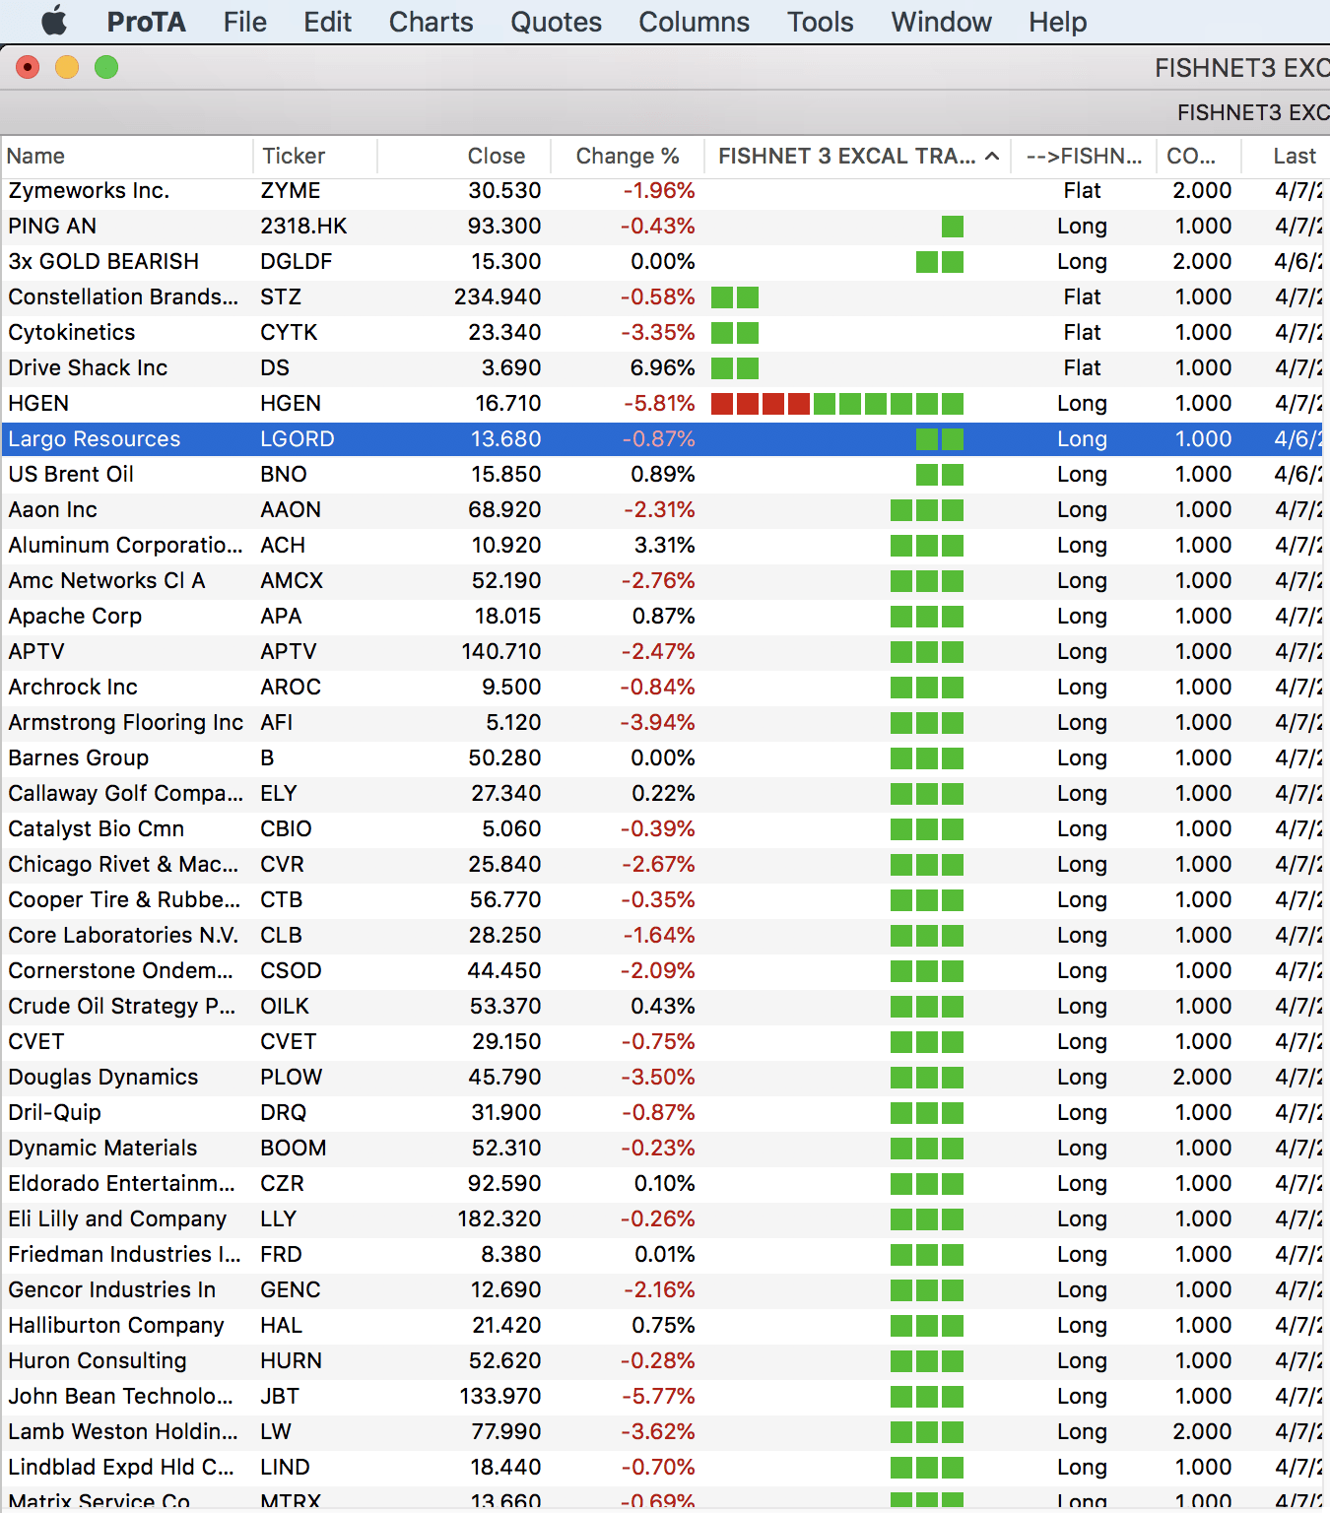
Task: Open the Window menu
Action: coord(941,22)
